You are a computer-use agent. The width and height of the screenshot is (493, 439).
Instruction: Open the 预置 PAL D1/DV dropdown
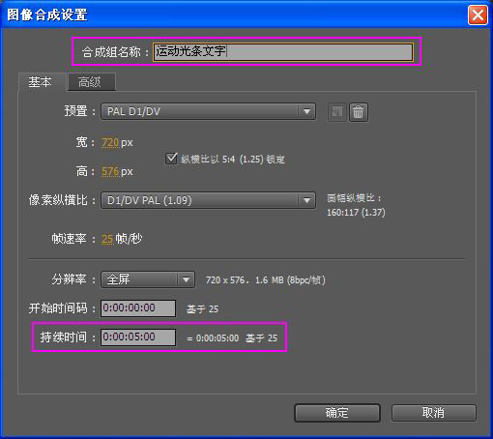coord(208,111)
